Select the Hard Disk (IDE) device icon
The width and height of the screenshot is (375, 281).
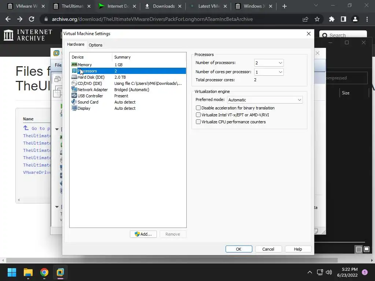tap(74, 77)
